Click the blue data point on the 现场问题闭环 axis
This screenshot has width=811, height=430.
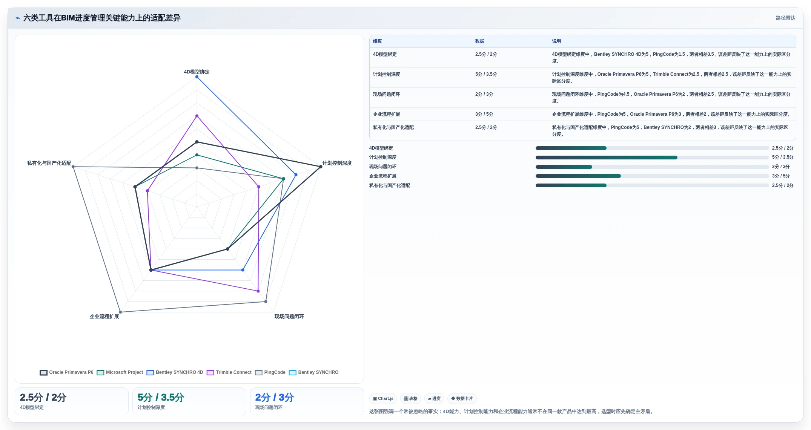click(x=243, y=270)
